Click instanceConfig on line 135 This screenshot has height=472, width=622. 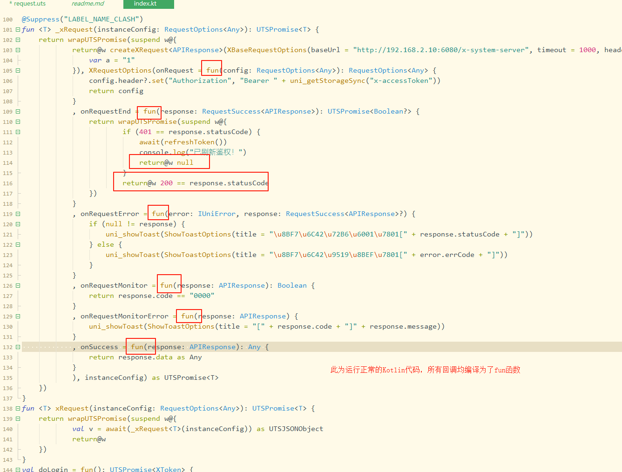point(114,378)
